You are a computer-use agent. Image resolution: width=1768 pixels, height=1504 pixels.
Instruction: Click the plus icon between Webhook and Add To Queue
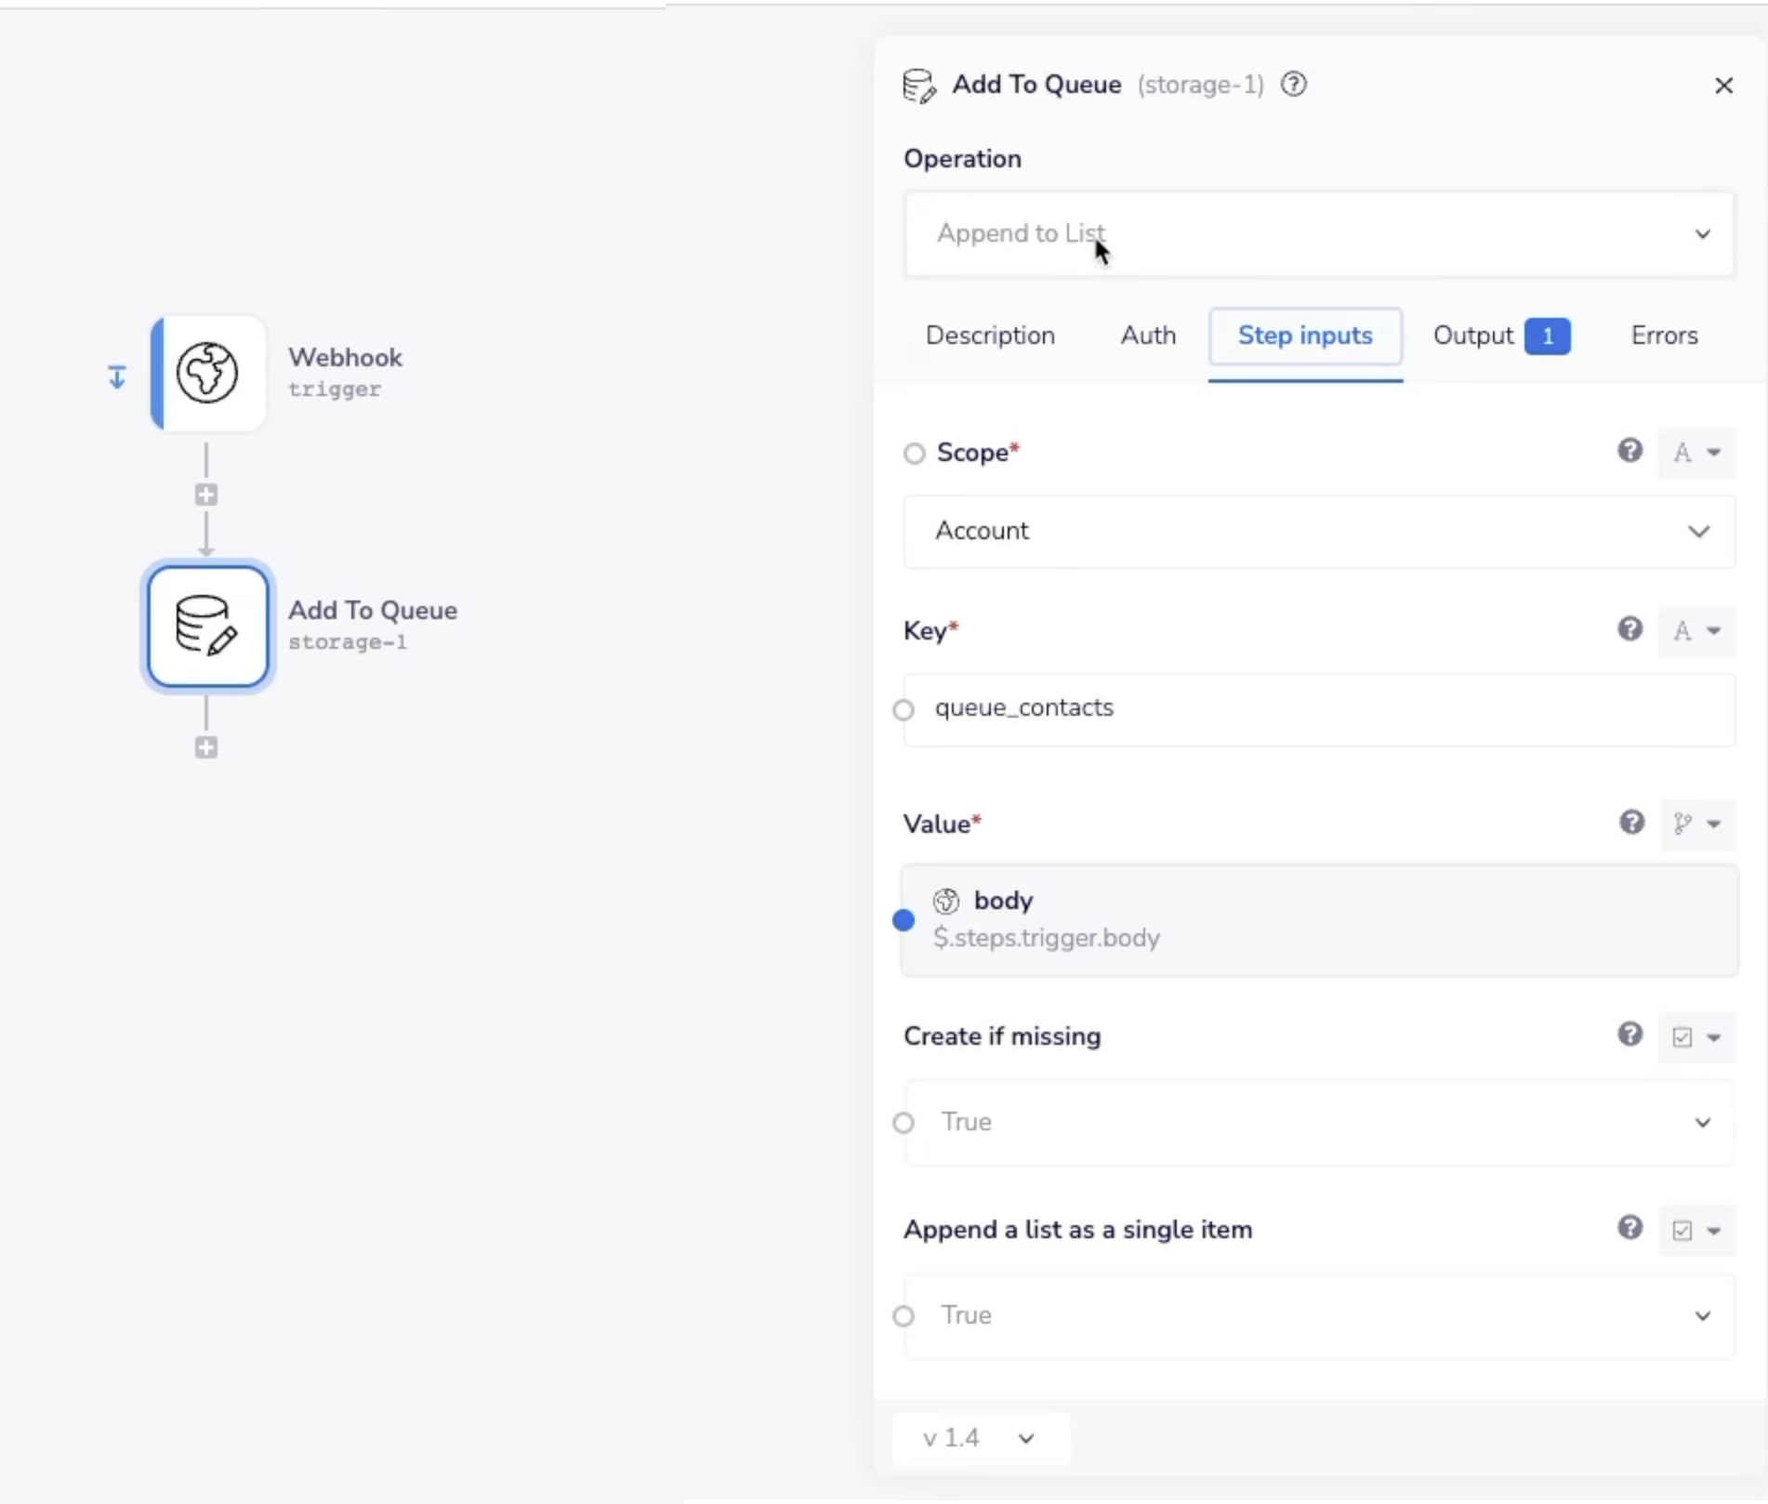[x=206, y=495]
